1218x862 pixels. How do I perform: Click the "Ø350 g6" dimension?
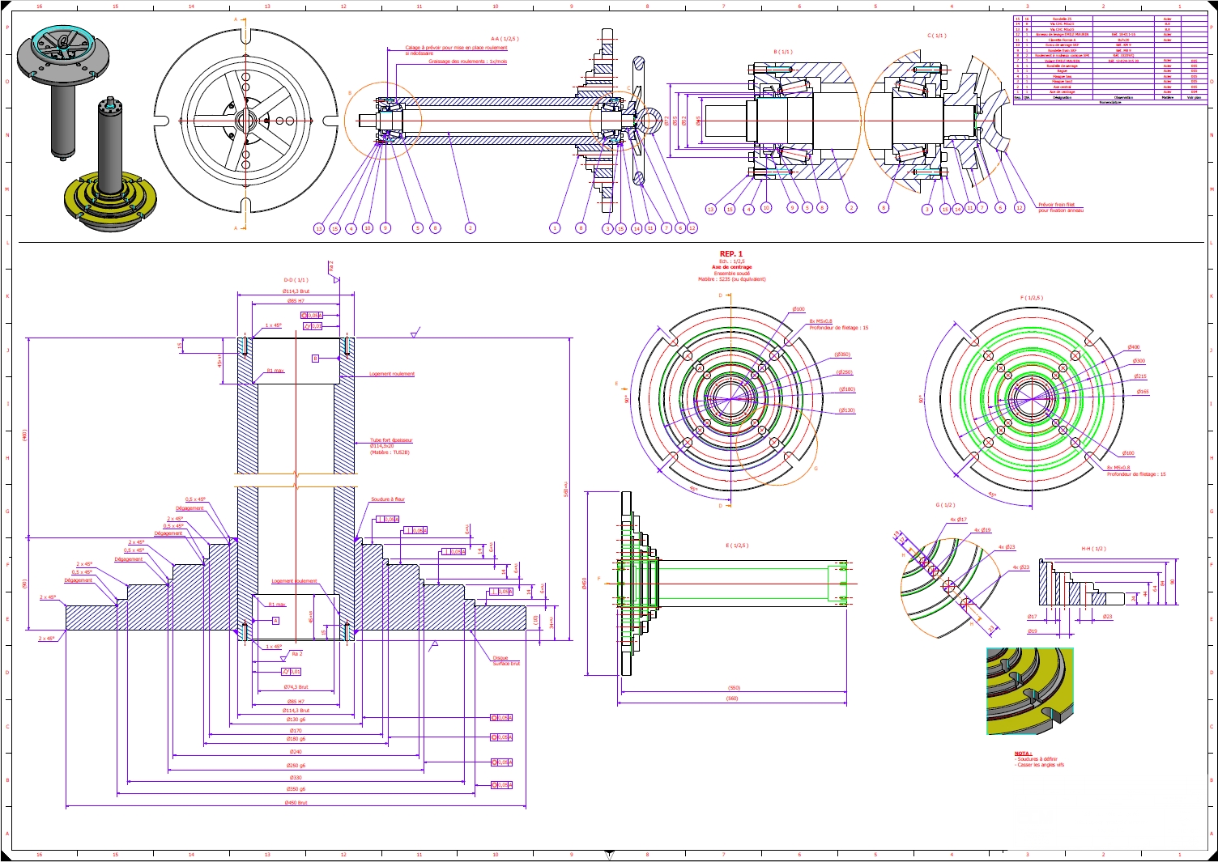click(x=296, y=788)
